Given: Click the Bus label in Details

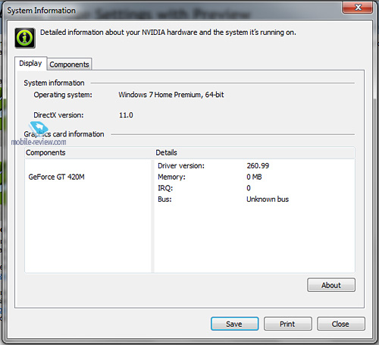Looking at the screenshot, I should point(164,199).
